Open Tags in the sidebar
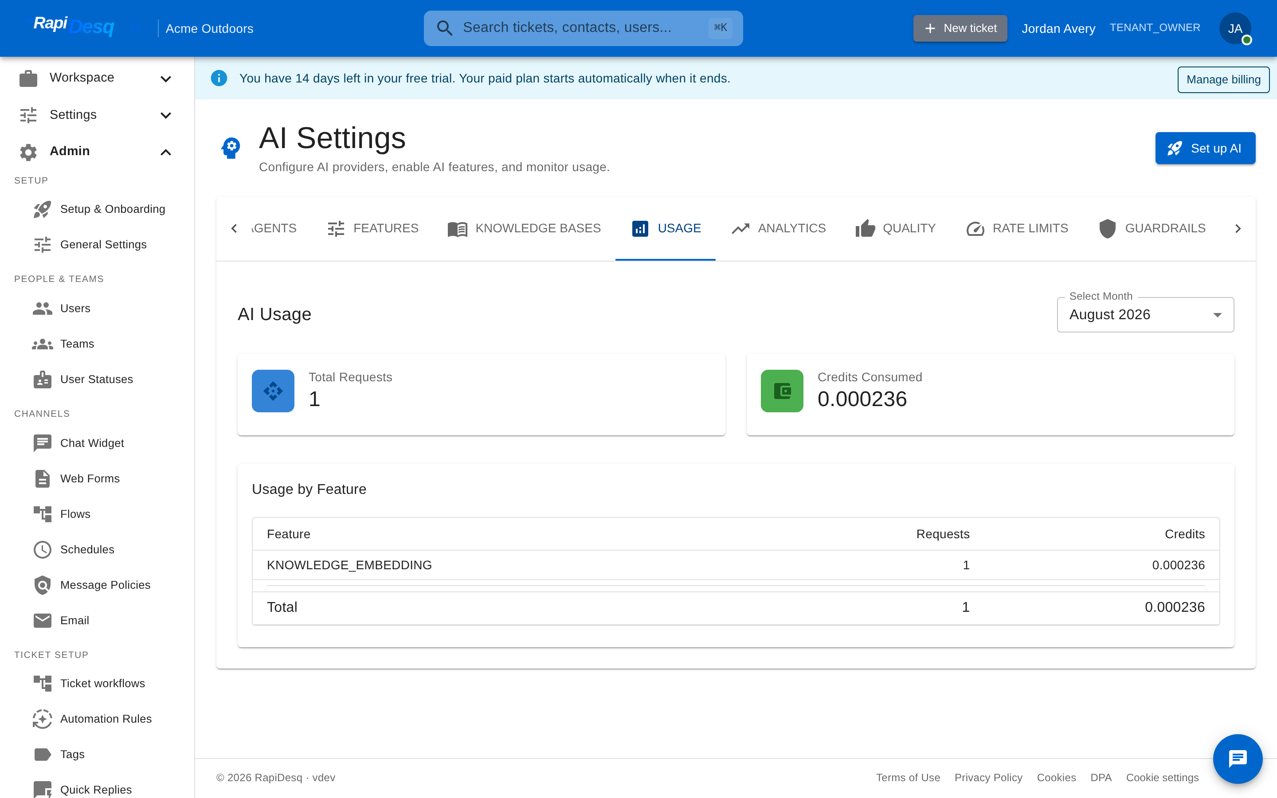 click(98, 754)
